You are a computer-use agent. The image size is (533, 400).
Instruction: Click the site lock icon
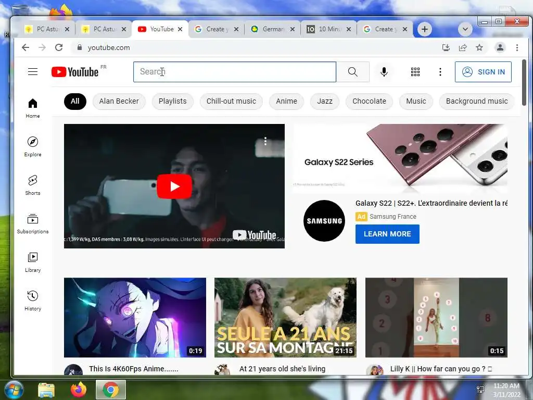pos(80,47)
